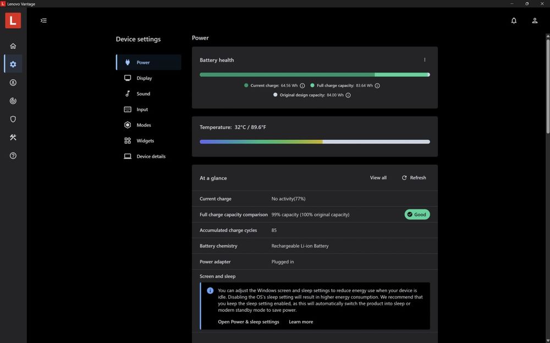This screenshot has height=343, width=550.
Task: Select the Power settings tab
Action: [148, 63]
